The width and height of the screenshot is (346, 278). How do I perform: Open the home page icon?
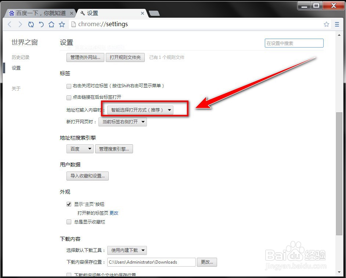51,24
